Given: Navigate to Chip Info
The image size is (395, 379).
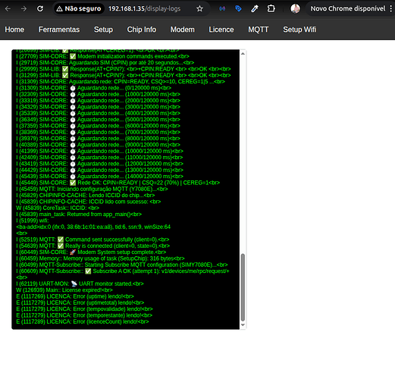Looking at the screenshot, I should click(x=142, y=30).
